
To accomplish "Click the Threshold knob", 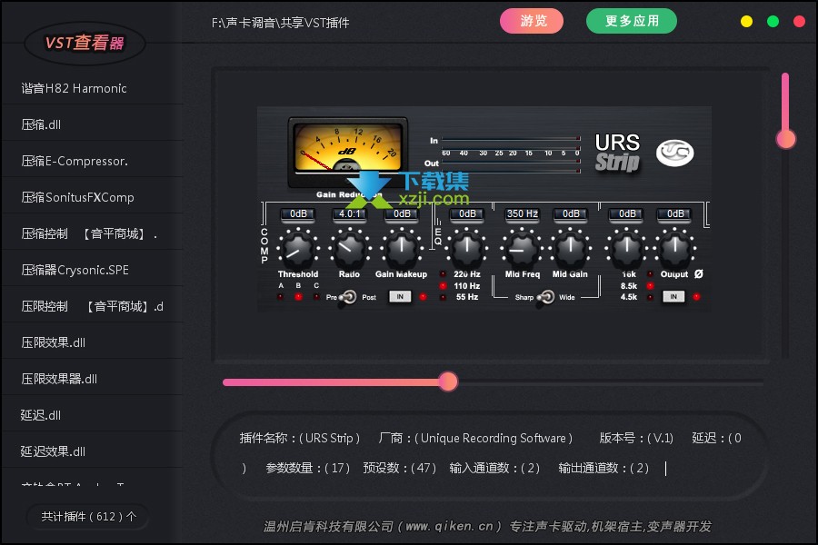I will (298, 248).
